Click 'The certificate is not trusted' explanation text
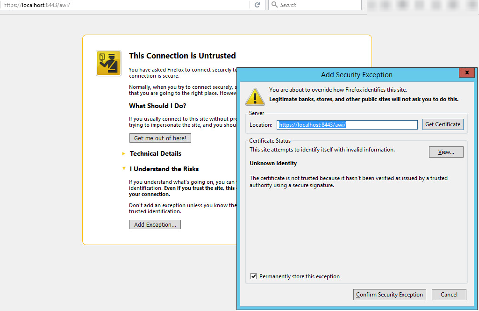The image size is (479, 311). coord(349,181)
